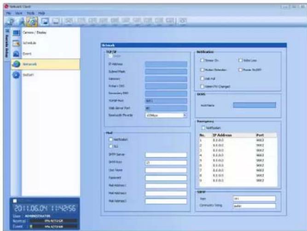
Task: Click the DDNS Host Name field
Action: coord(255,105)
